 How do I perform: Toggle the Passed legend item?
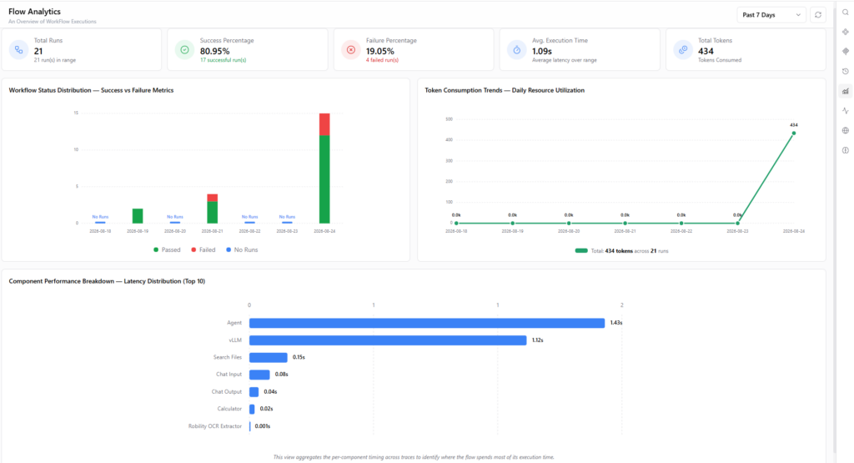pos(167,250)
